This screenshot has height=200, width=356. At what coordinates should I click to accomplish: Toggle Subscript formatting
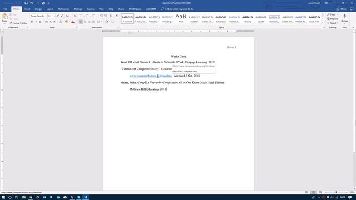[51, 22]
